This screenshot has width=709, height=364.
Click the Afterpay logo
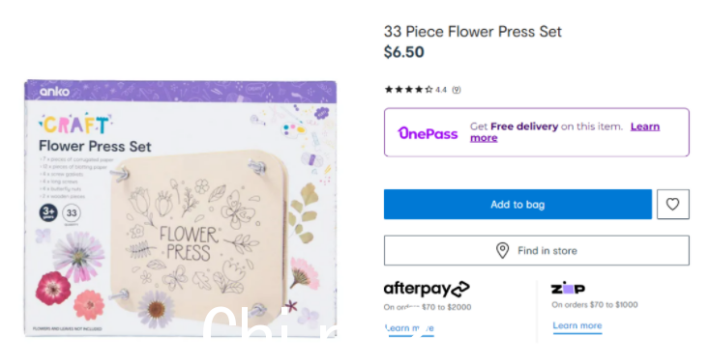[x=427, y=289]
